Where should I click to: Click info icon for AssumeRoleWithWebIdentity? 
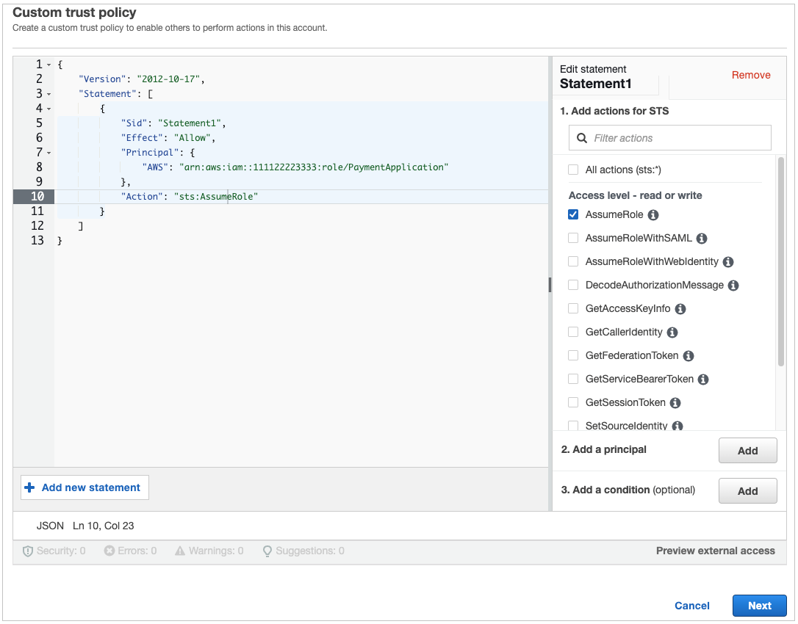728,262
